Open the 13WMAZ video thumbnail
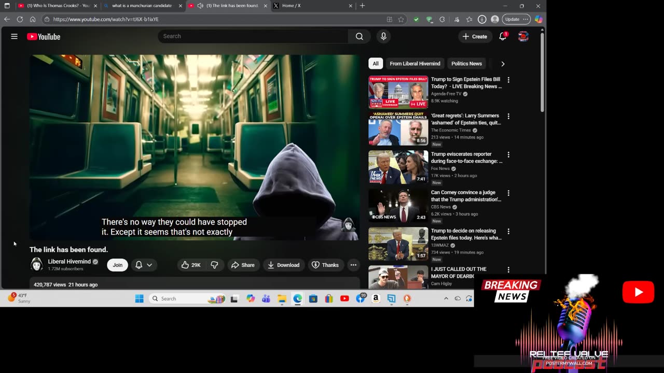Image resolution: width=664 pixels, height=373 pixels. click(x=398, y=244)
